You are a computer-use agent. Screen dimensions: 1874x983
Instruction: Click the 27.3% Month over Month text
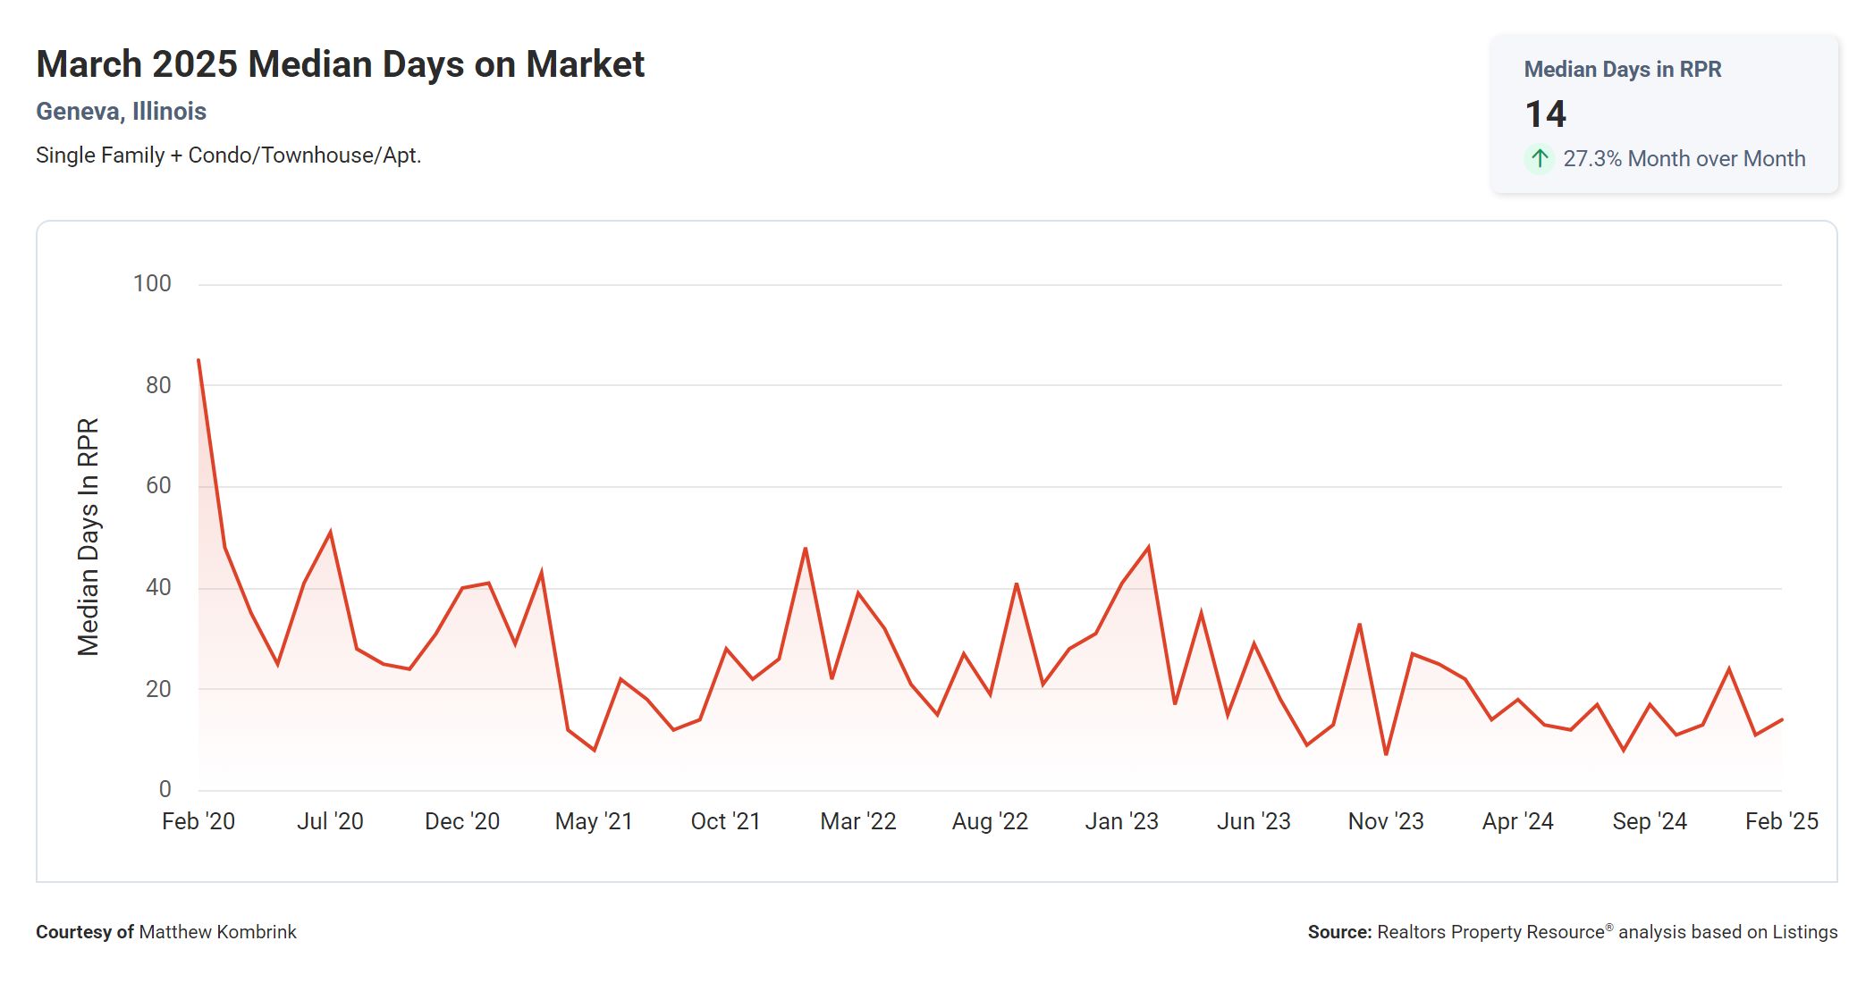[x=1684, y=159]
